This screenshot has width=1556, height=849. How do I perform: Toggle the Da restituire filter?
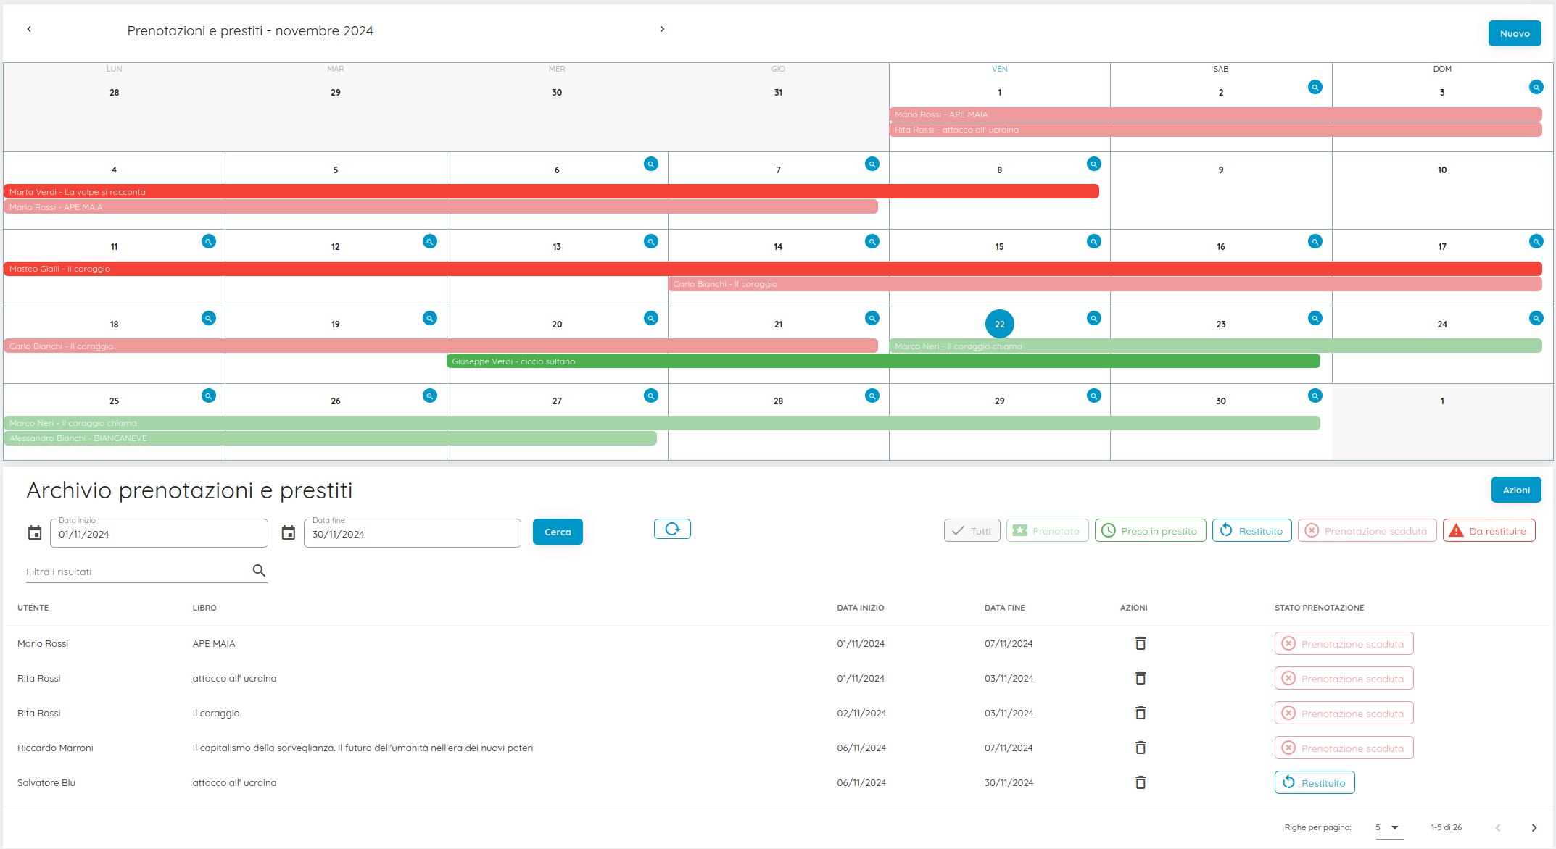click(x=1489, y=530)
